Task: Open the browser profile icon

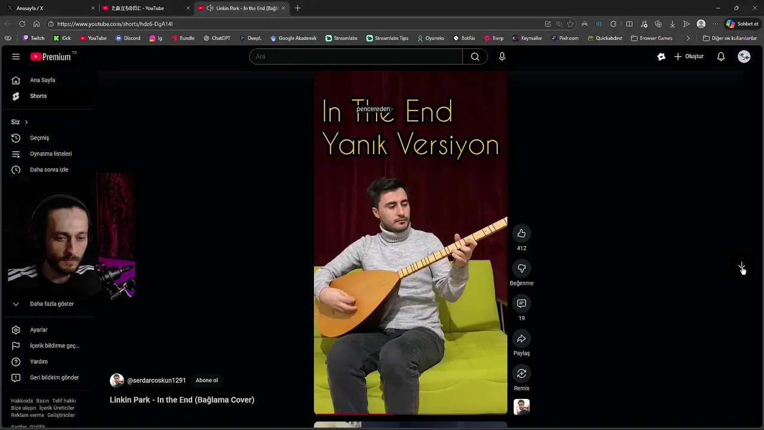Action: 701,24
